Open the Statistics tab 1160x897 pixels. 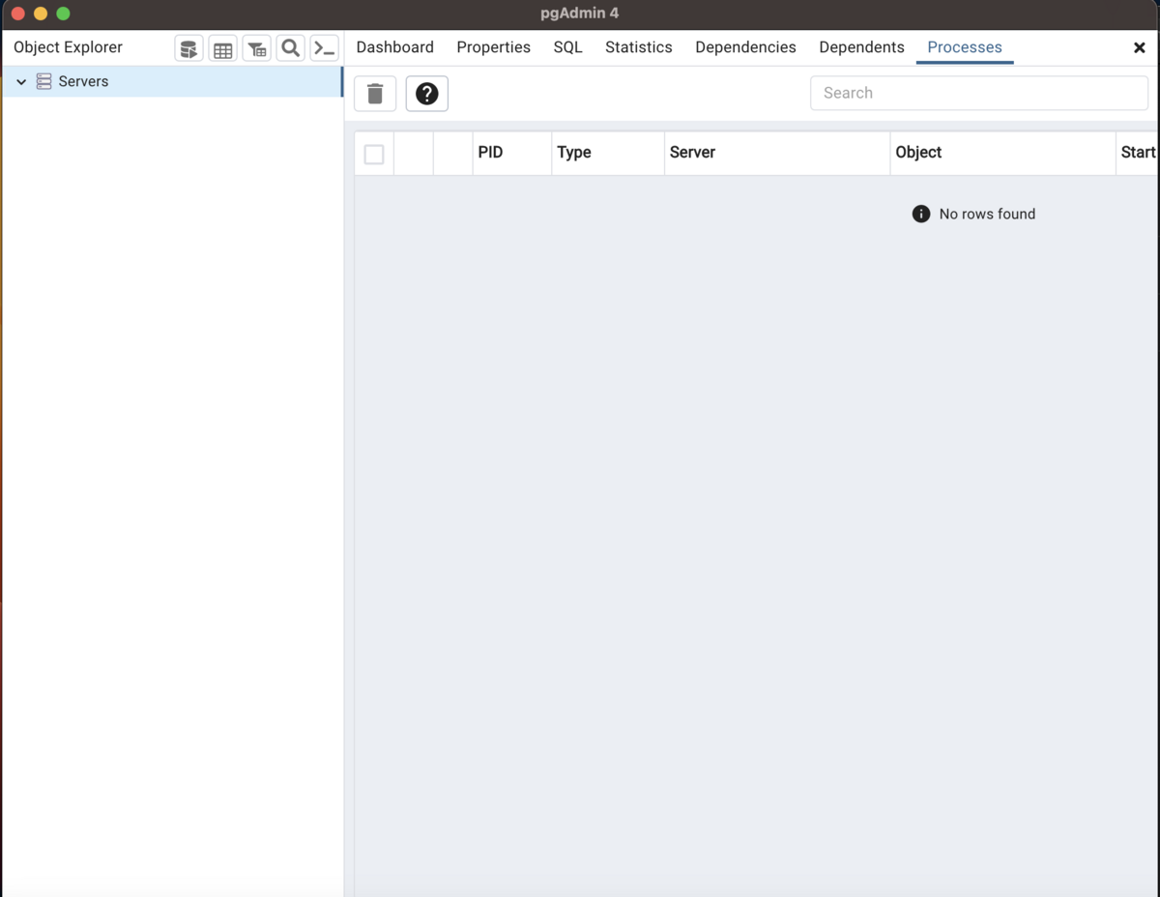point(639,47)
